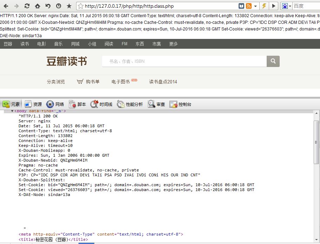Select the "X-Douban-Newbid: QNZgHm6M4IM" line in elements panel
This screenshot has width=320, height=244.
(53, 160)
